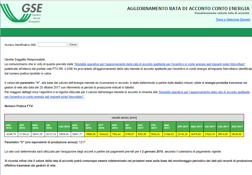Image resolution: width=252 pixels, height=175 pixels.
Task: Open the Modalità operative link after 'previsto dalle'
Action: click(x=160, y=64)
